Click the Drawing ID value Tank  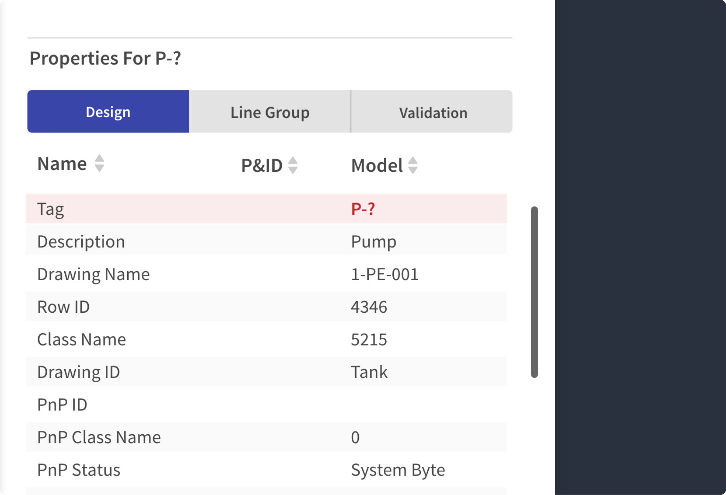pos(369,372)
